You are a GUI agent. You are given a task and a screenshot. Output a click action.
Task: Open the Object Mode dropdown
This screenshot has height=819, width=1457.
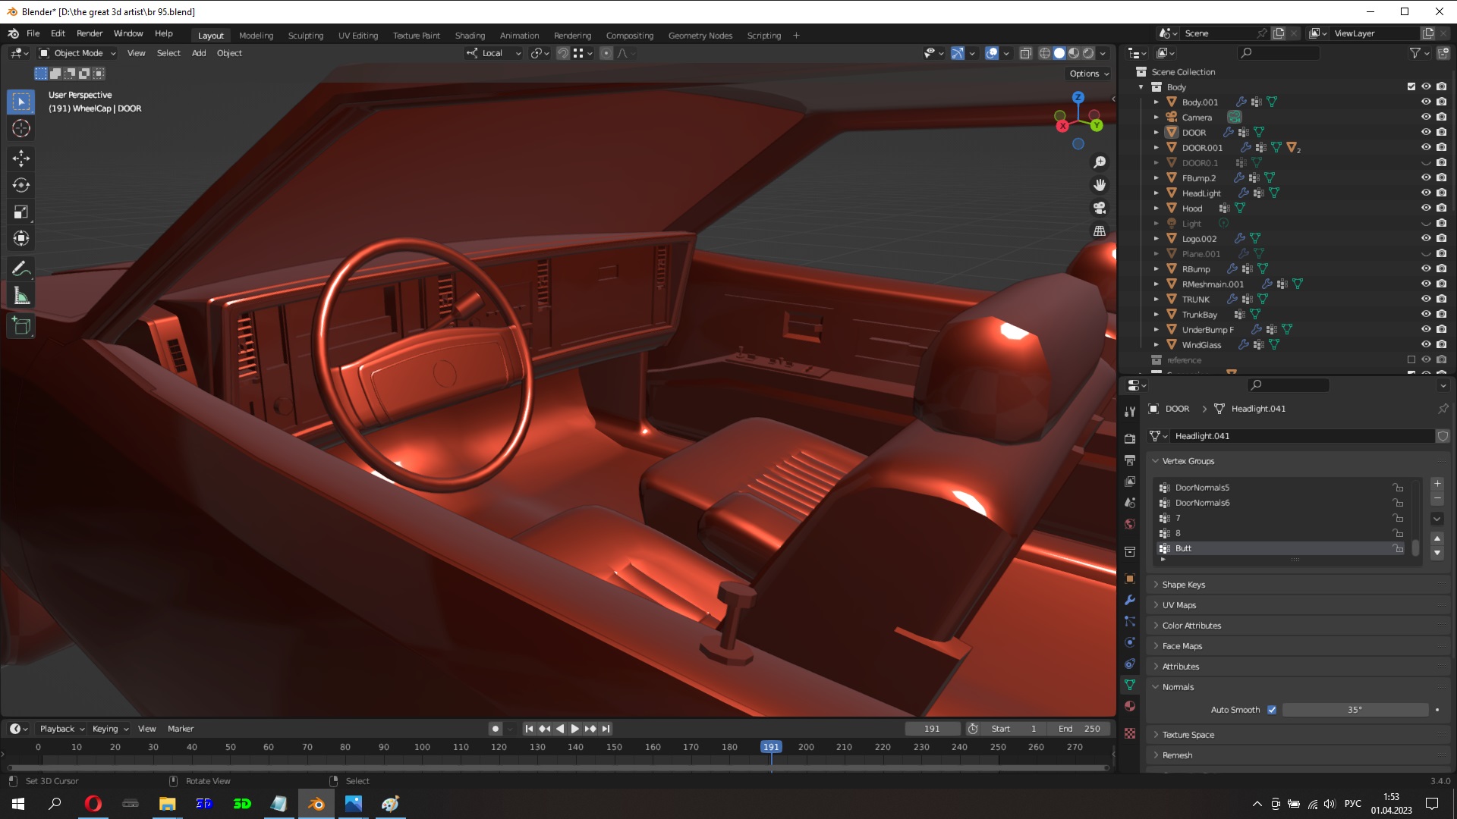coord(77,53)
